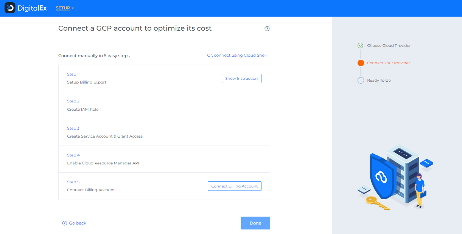Click 'Choose Cloud Provider' step label
The height and width of the screenshot is (234, 462).
click(389, 46)
